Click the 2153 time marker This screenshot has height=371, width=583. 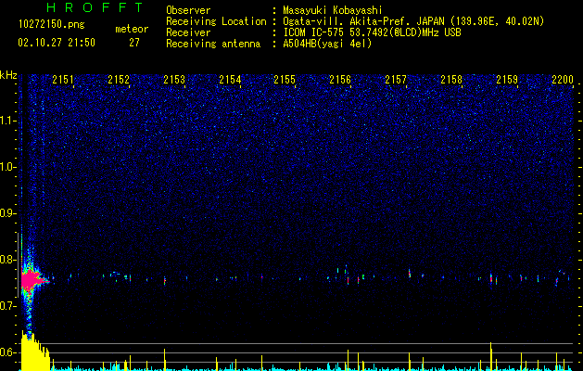(x=174, y=80)
